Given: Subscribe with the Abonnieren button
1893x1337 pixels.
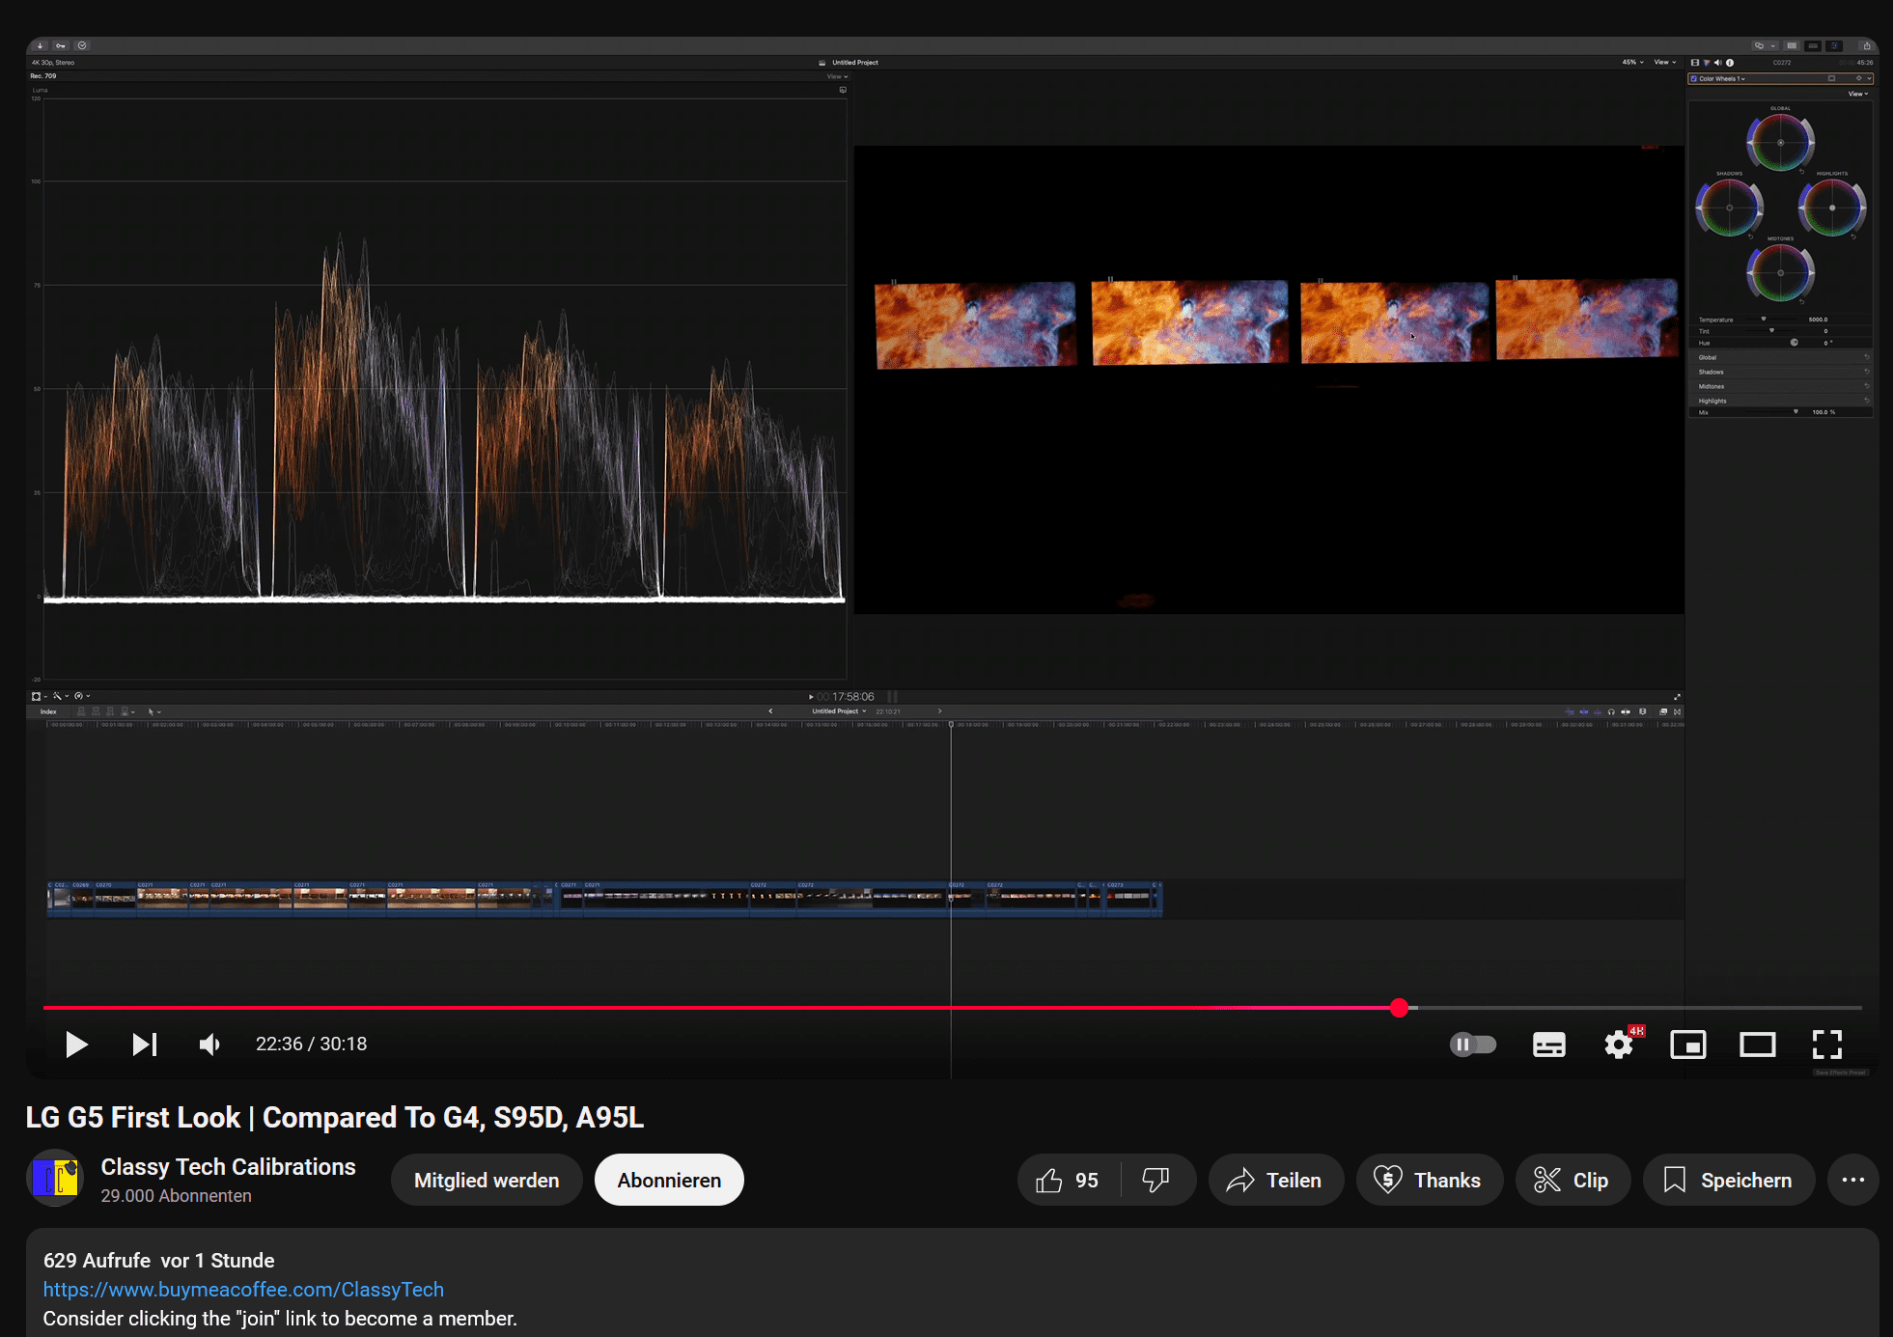Looking at the screenshot, I should 669,1180.
